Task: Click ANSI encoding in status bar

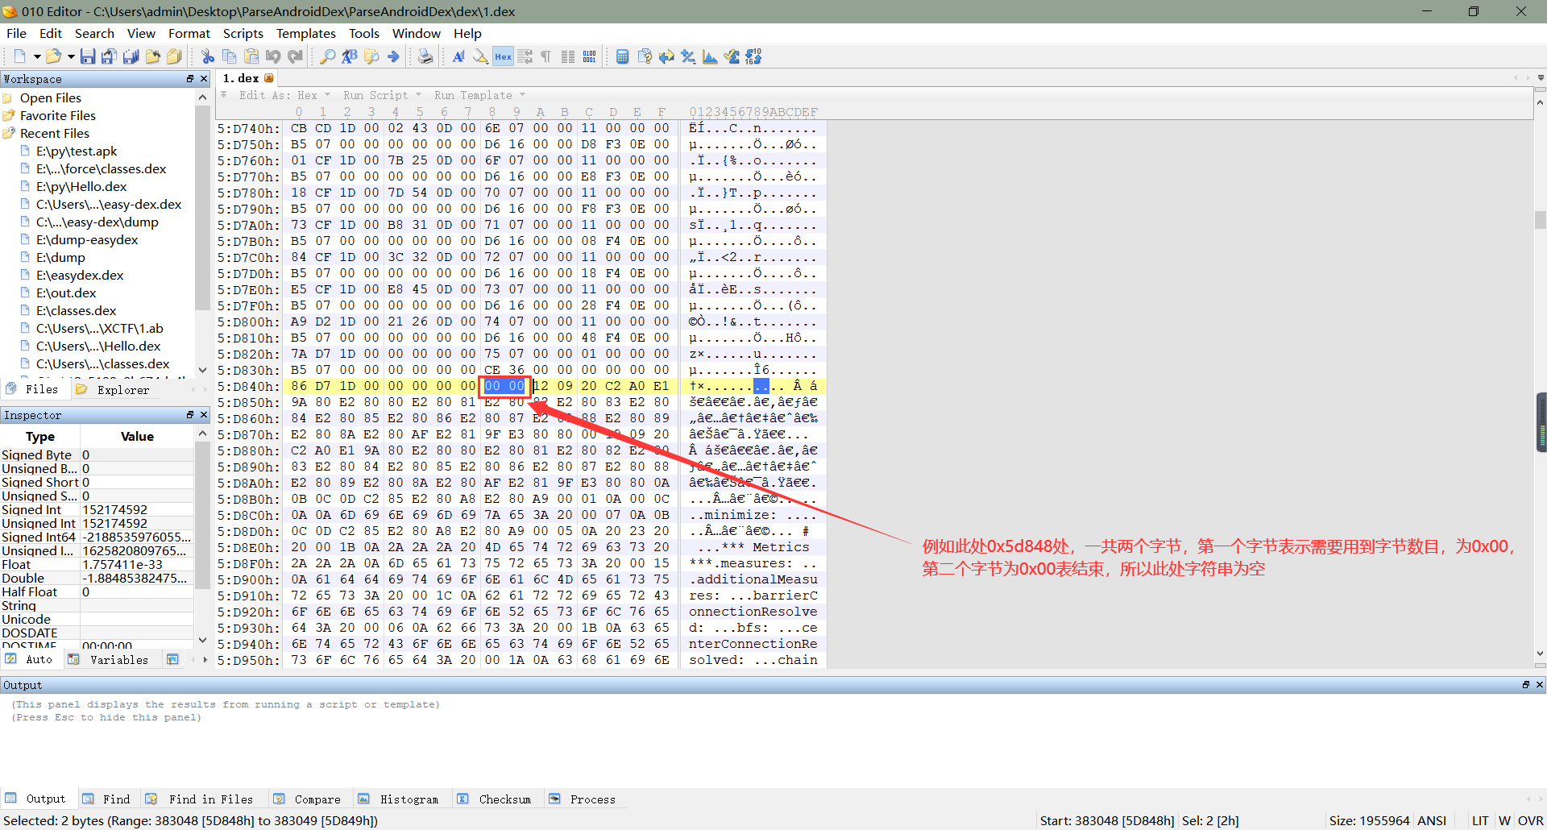Action: click(x=1432, y=820)
